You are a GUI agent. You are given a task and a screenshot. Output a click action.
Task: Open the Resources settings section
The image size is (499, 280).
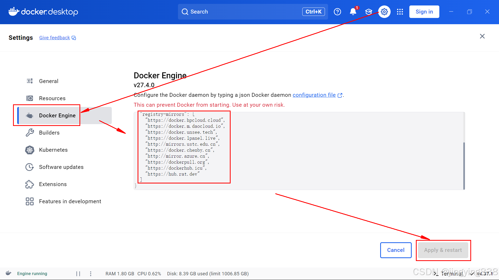point(52,98)
